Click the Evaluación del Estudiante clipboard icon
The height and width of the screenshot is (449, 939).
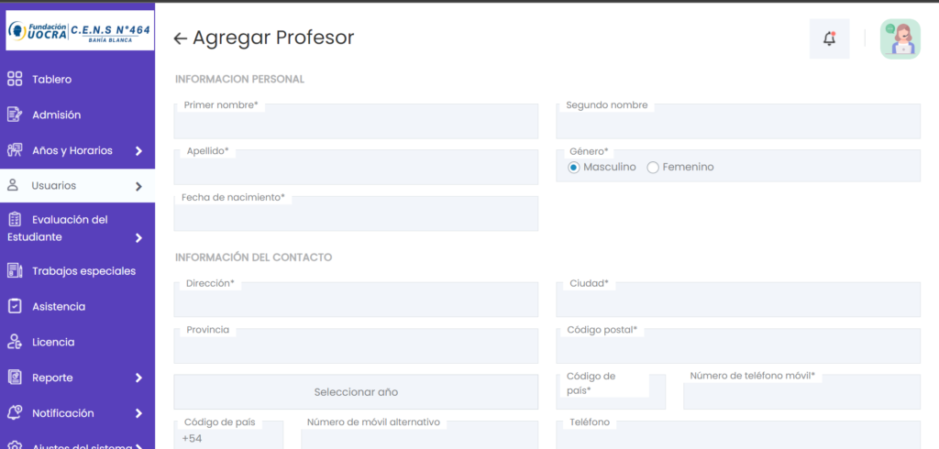(x=15, y=220)
